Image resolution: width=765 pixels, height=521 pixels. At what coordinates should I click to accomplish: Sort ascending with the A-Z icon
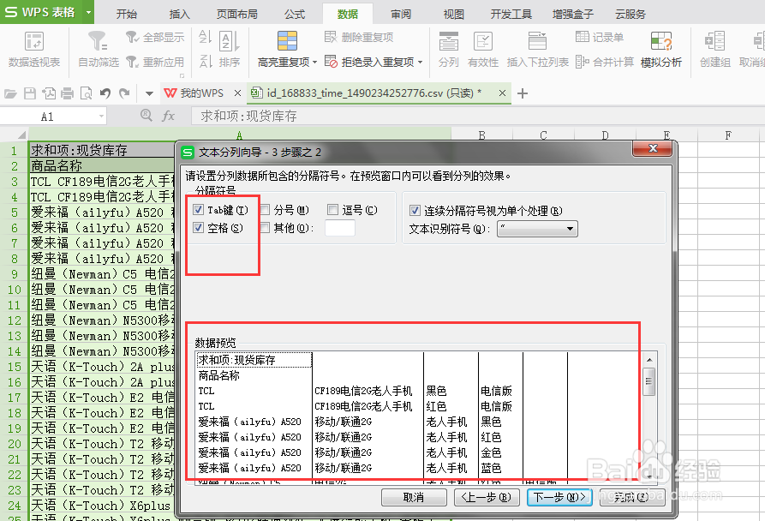point(206,37)
